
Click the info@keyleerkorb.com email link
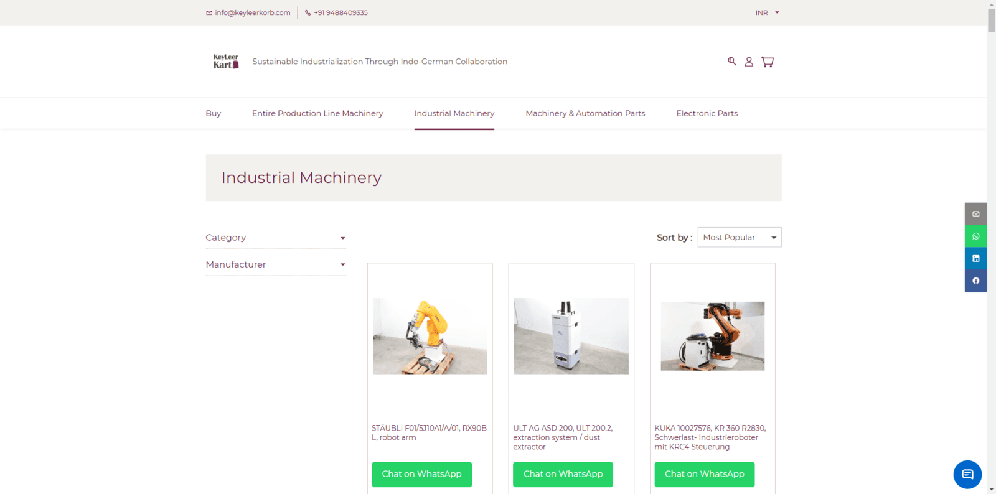coord(252,12)
